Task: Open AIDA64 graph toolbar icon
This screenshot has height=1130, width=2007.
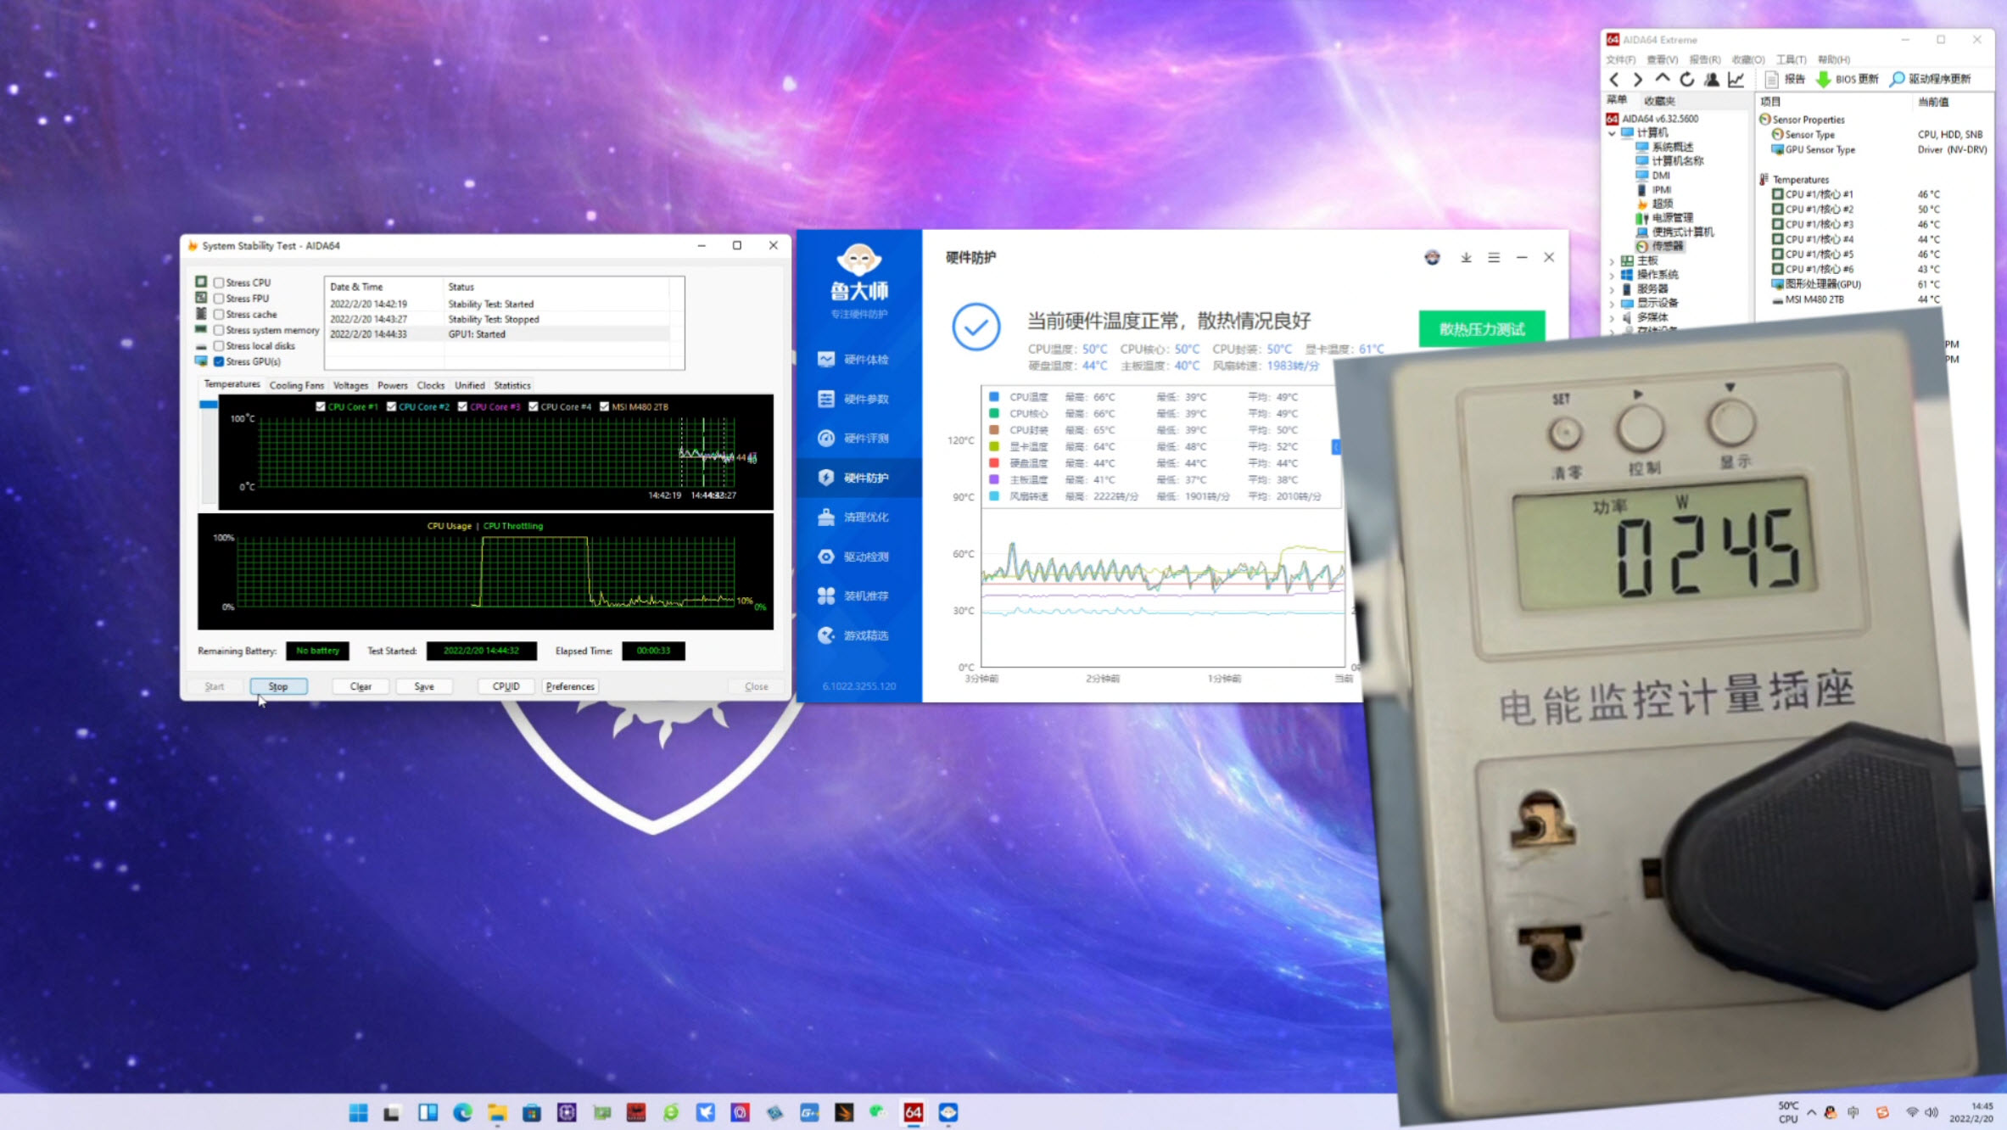Action: point(1736,79)
